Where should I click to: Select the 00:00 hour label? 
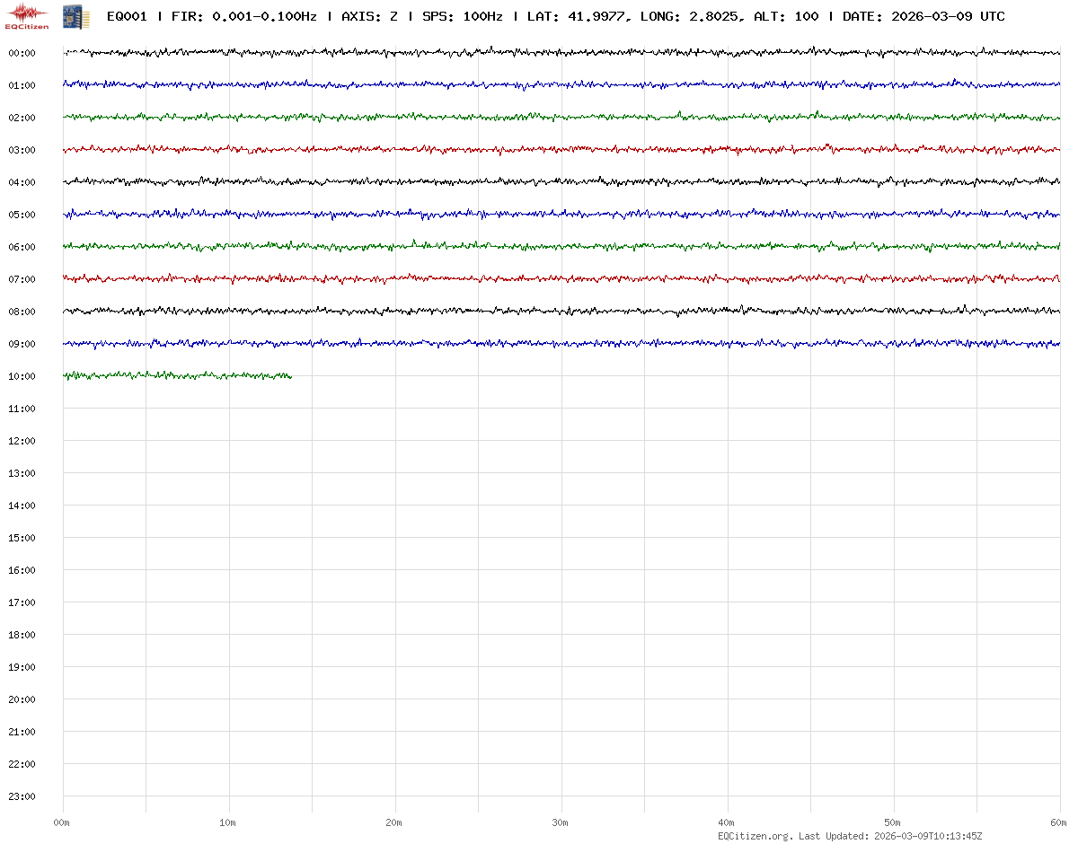point(22,53)
